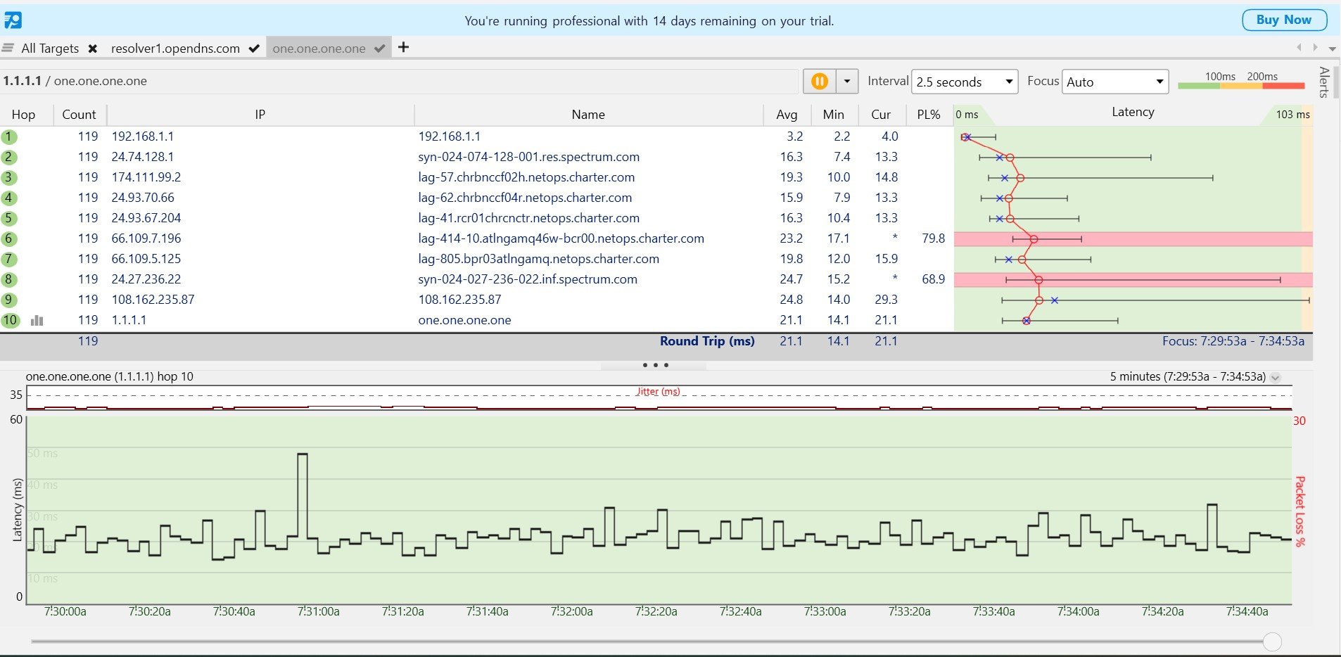Switch to the resolver1.opendns.com tab
Image resolution: width=1341 pixels, height=657 pixels.
[x=175, y=49]
